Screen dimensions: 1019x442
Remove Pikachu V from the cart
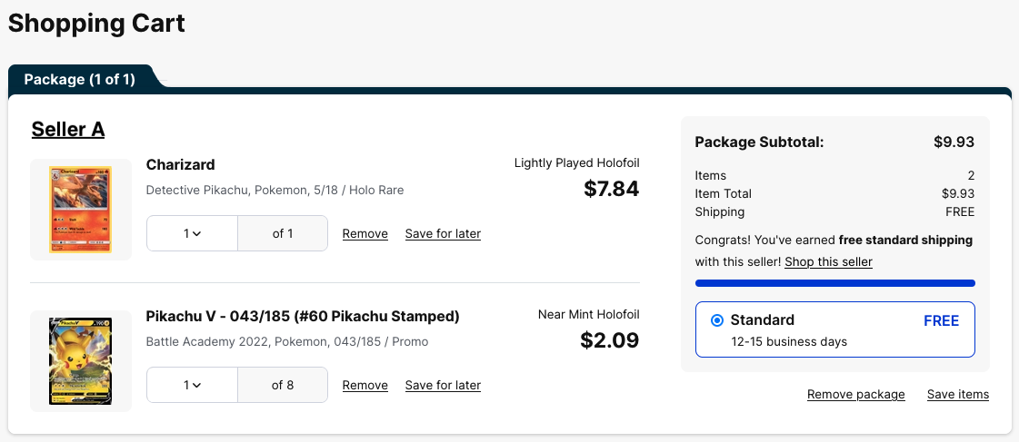point(365,385)
